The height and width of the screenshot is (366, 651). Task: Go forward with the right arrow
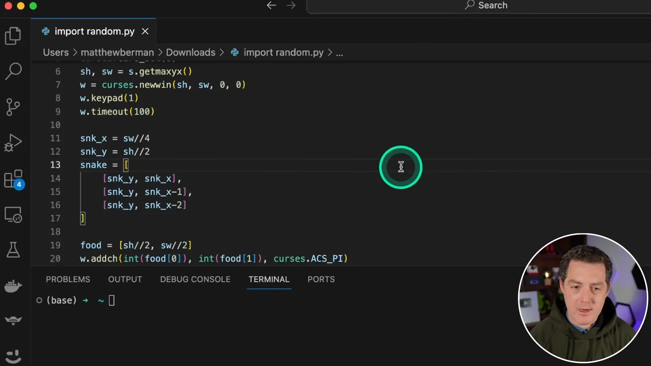[x=291, y=5]
